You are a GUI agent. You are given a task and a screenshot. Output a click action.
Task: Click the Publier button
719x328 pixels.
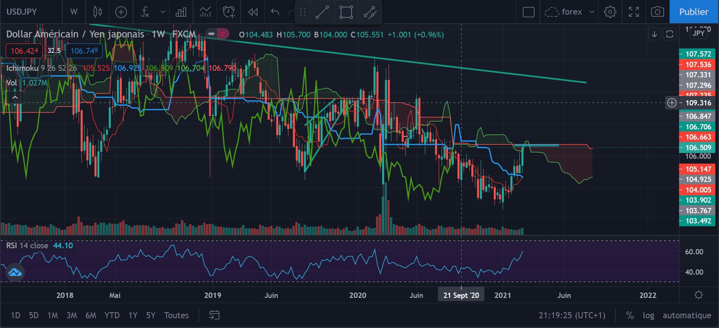tap(694, 12)
